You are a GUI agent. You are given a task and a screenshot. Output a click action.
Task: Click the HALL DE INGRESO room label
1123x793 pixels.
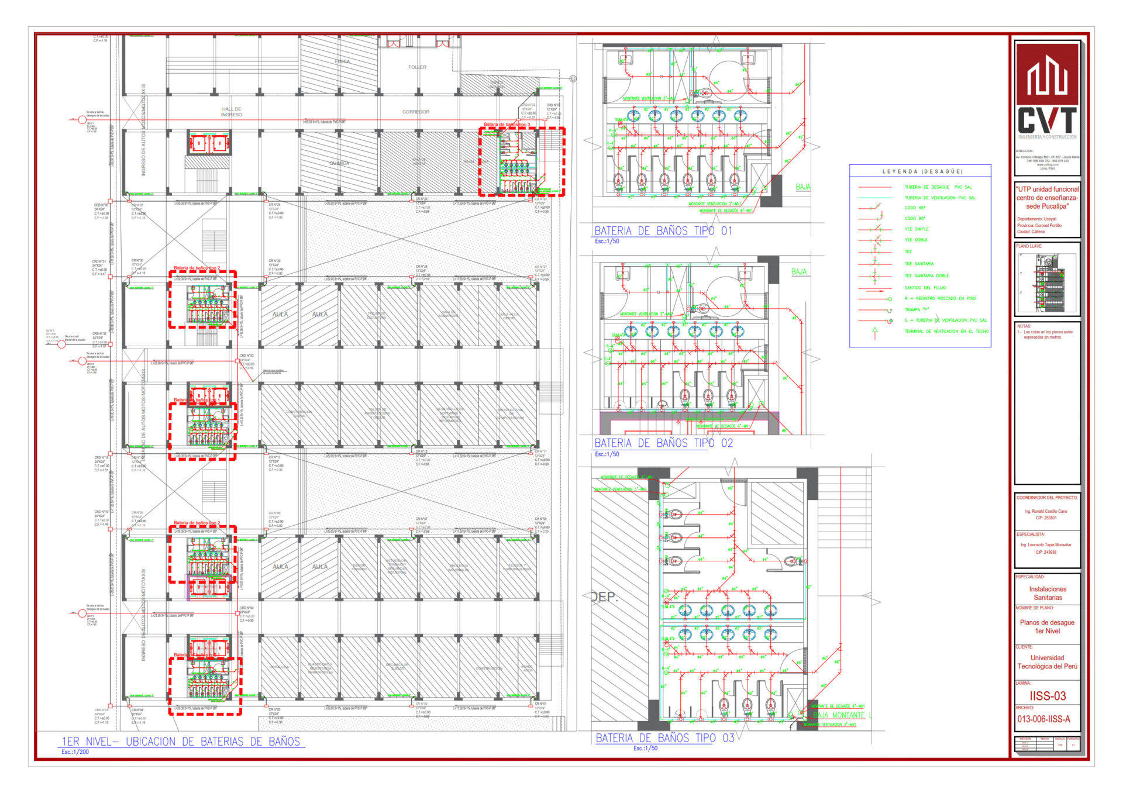tap(232, 112)
